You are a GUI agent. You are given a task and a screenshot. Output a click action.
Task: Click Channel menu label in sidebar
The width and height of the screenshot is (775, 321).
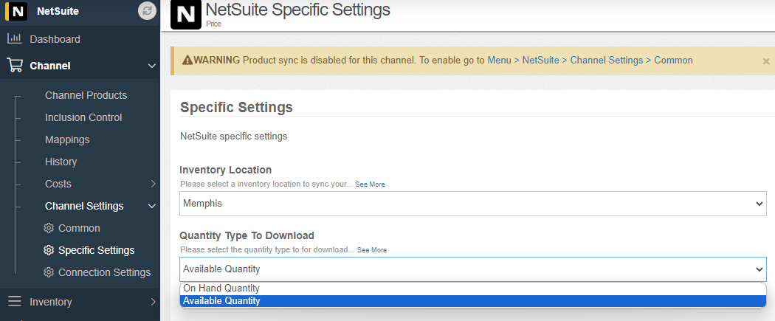pos(50,66)
